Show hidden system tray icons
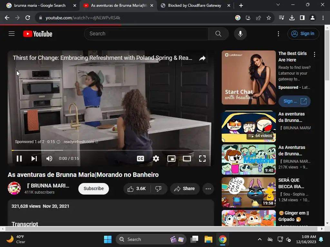The image size is (330, 247). (x=260, y=239)
